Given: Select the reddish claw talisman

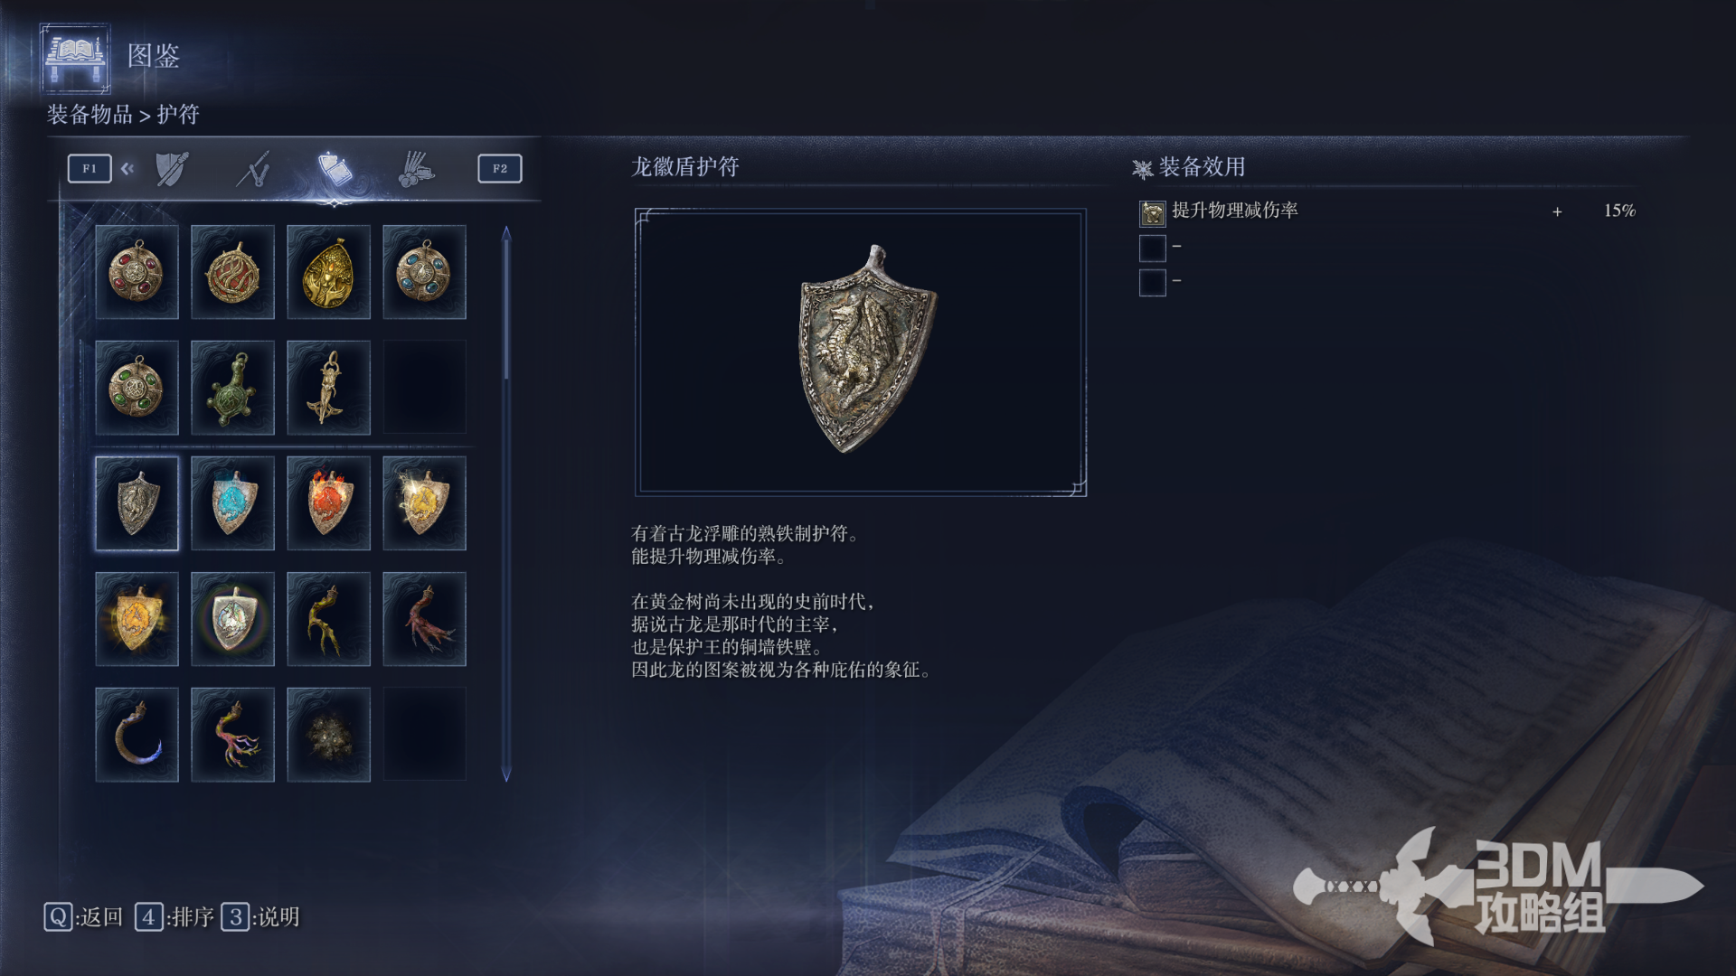Looking at the screenshot, I should pos(424,619).
